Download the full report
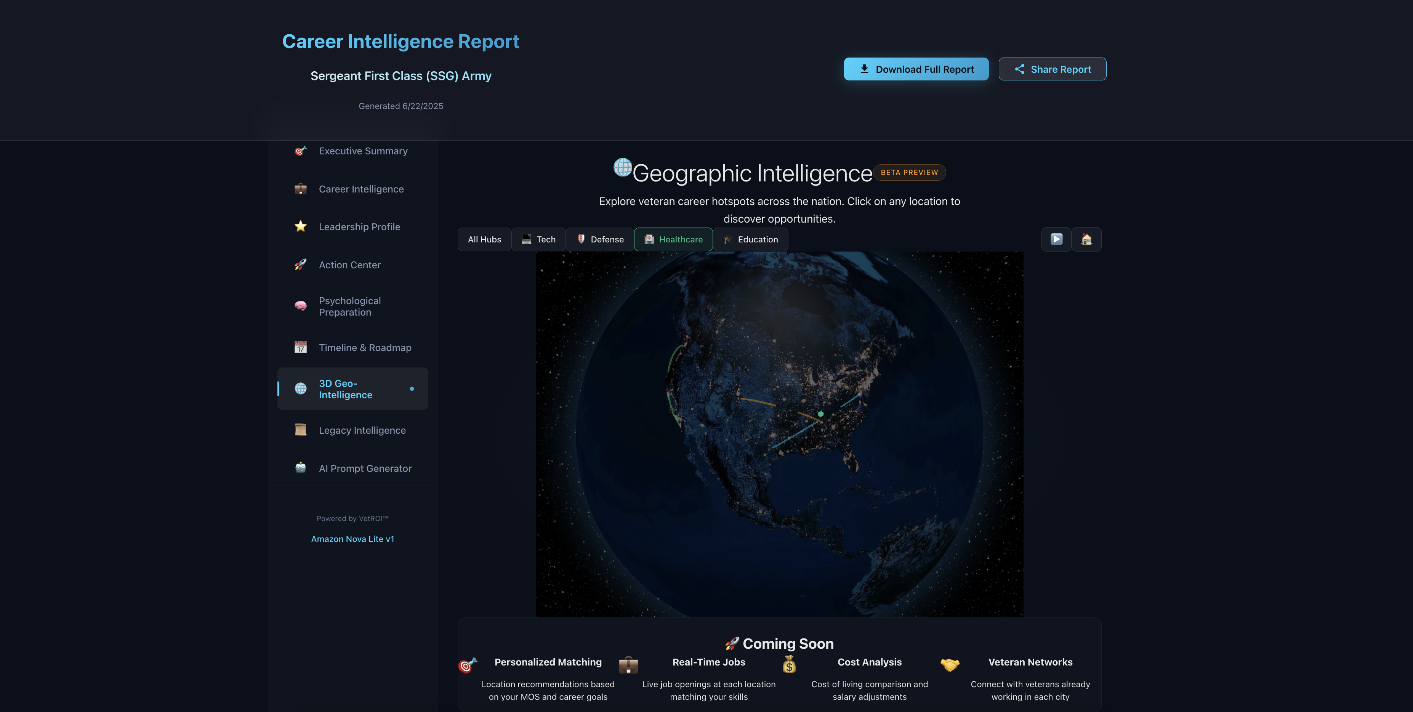Image resolution: width=1413 pixels, height=712 pixels. click(915, 69)
